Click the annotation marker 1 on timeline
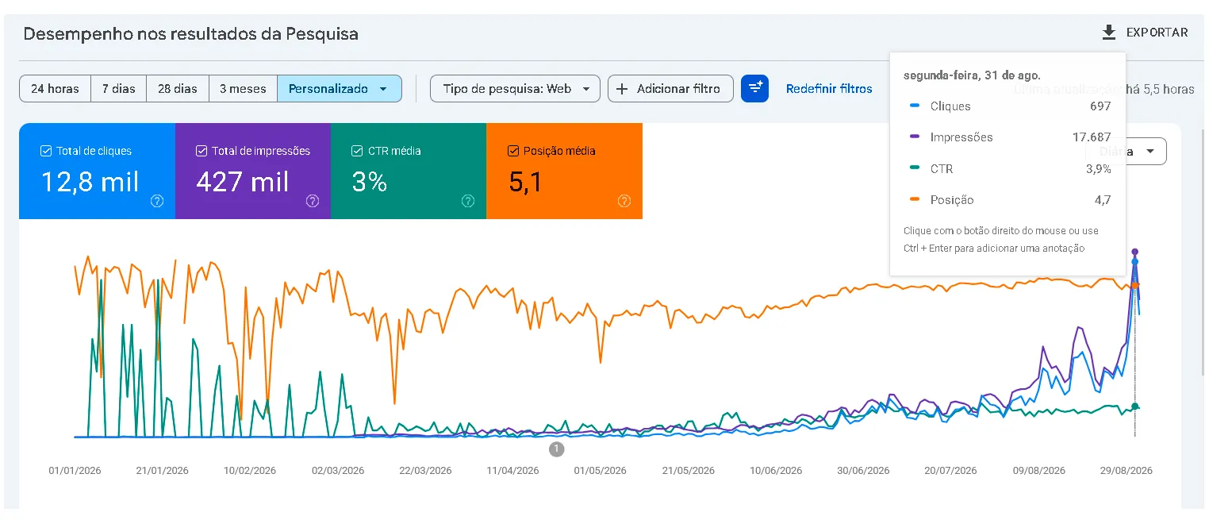This screenshot has height=524, width=1209. pyautogui.click(x=556, y=449)
